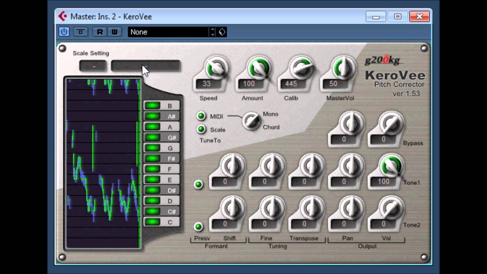The height and width of the screenshot is (274, 487).
Task: Toggle the G note button
Action: [x=161, y=148]
